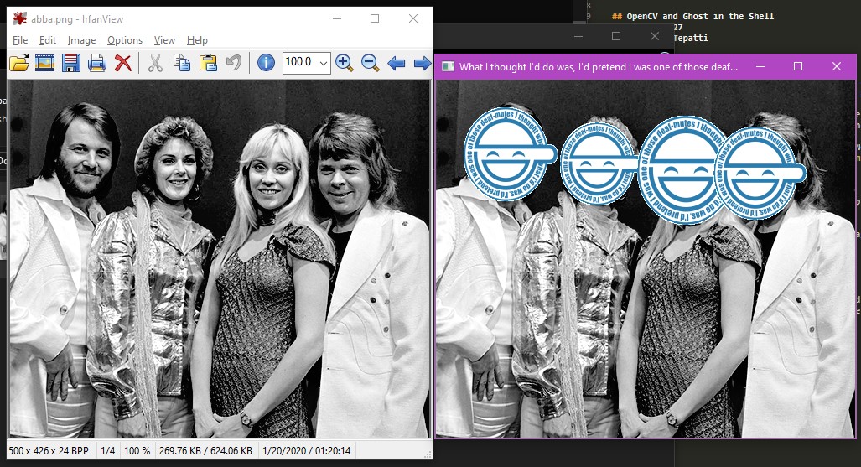Click the OpenCV window icon in its title bar
This screenshot has height=467, width=861.
click(448, 67)
